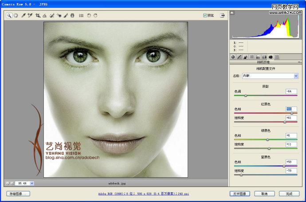The height and width of the screenshot is (202, 306).
Task: Click the 打开图像 open image button
Action: [x=239, y=194]
